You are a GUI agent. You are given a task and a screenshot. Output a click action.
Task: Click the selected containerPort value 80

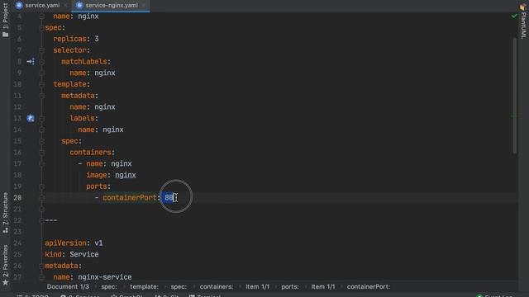coord(169,198)
